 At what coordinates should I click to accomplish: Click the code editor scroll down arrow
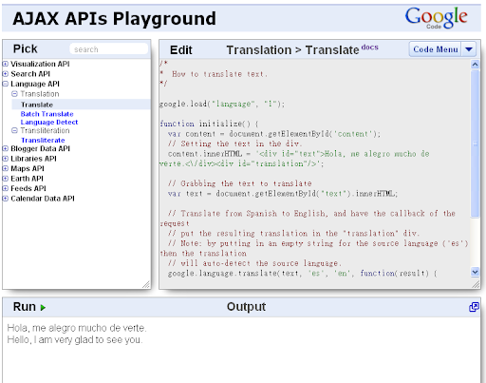(x=475, y=272)
